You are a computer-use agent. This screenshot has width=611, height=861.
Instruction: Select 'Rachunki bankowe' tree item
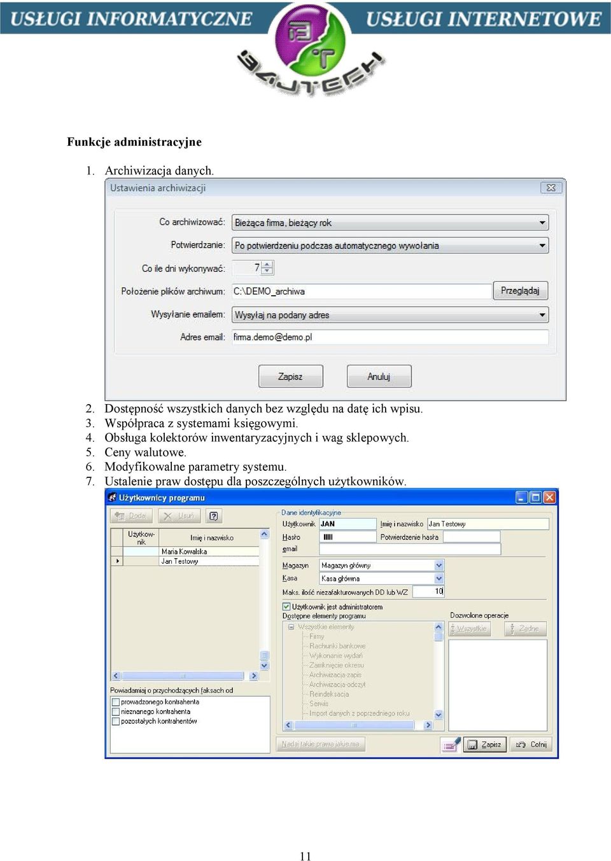point(337,646)
